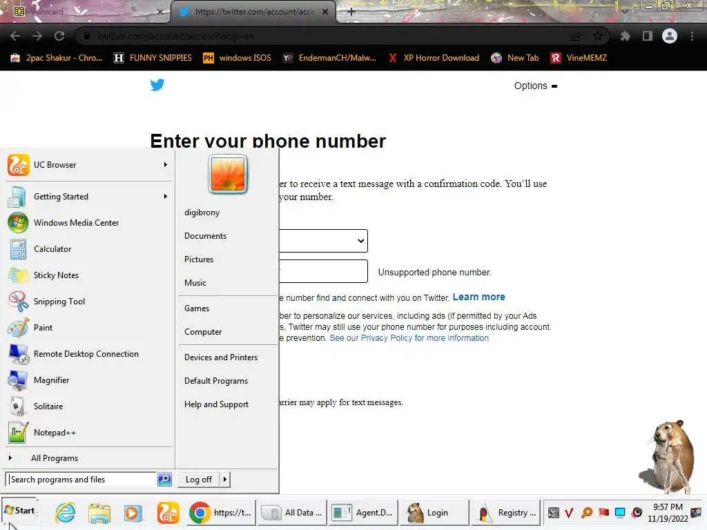Screen dimensions: 707x530
Task: Toggle Chrome side panel icon
Action: [648, 36]
